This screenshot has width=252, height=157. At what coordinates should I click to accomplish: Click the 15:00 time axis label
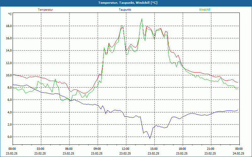(154, 149)
